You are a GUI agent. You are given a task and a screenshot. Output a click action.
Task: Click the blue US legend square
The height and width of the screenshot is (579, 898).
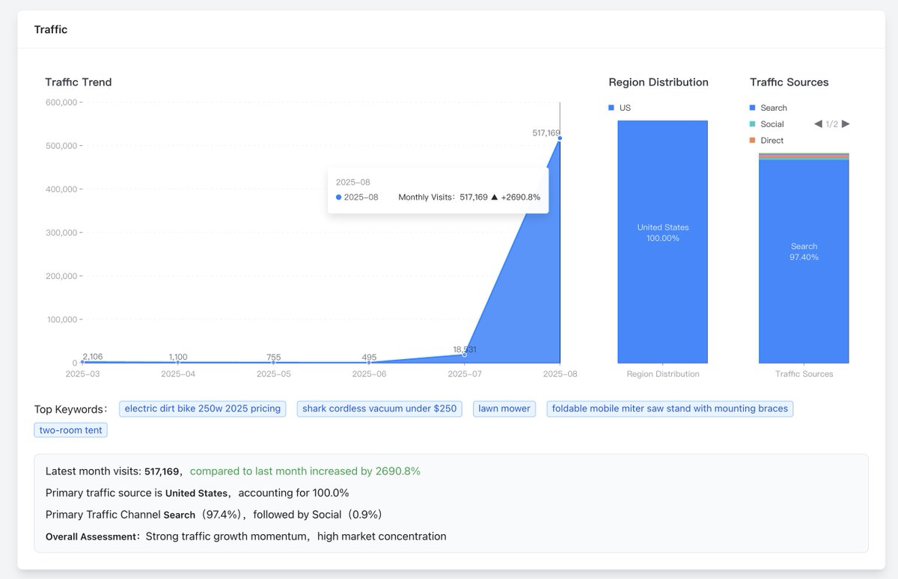pyautogui.click(x=611, y=108)
